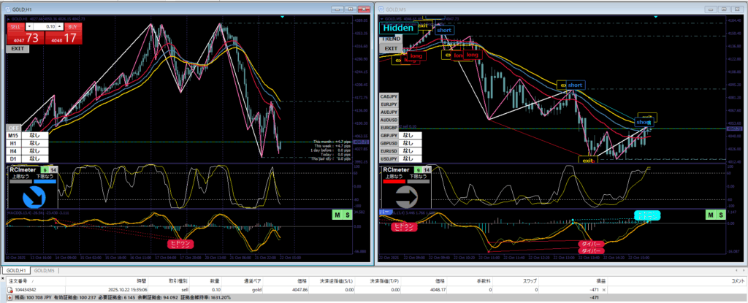Click the green S icon on the M5 indicator
The width and height of the screenshot is (748, 303).
[722, 215]
